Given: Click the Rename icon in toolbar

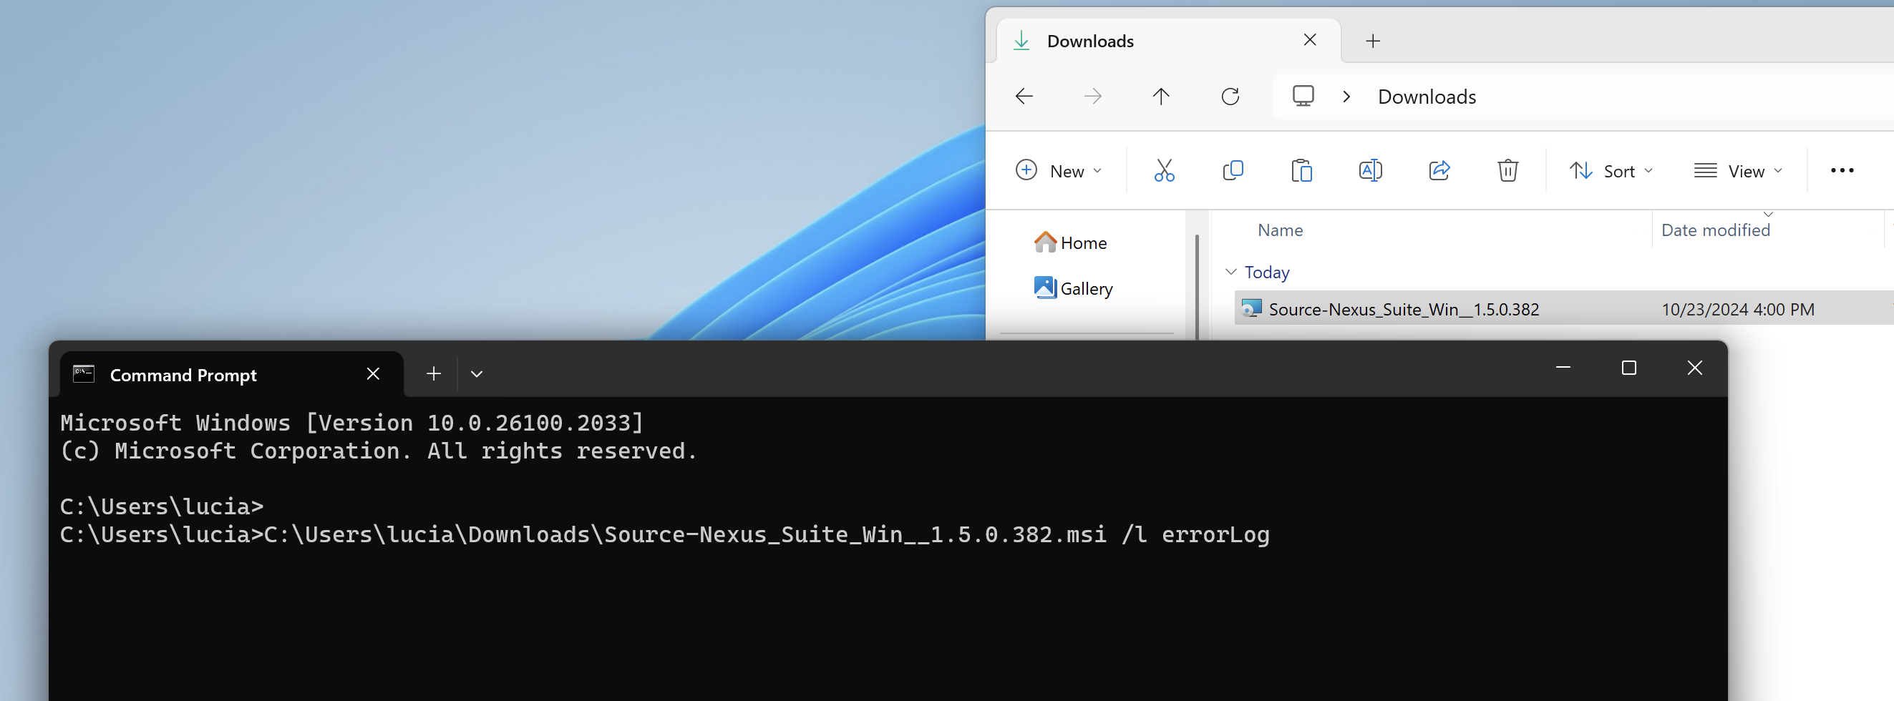Looking at the screenshot, I should pos(1370,170).
